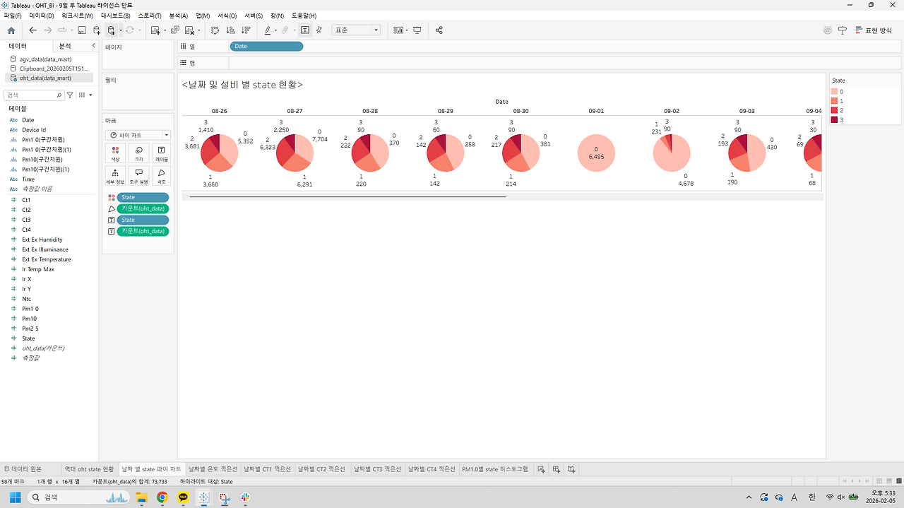Select state 3 color swatch in legend
Viewport: 904px width, 508px height.
pos(835,120)
